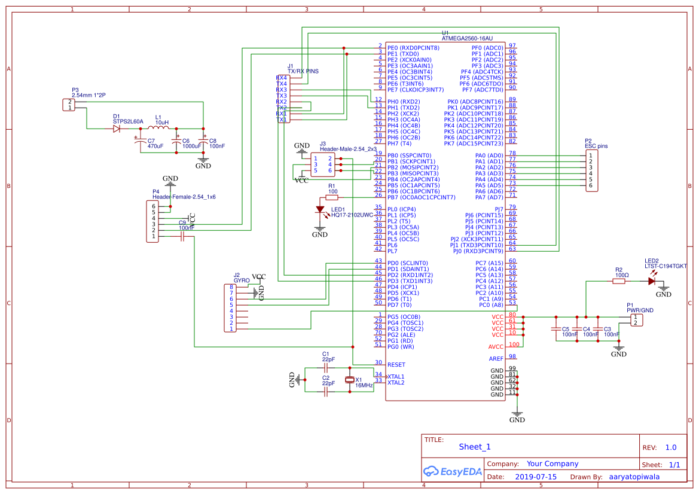Select the GND symbol below capacitor C8

coord(203,163)
